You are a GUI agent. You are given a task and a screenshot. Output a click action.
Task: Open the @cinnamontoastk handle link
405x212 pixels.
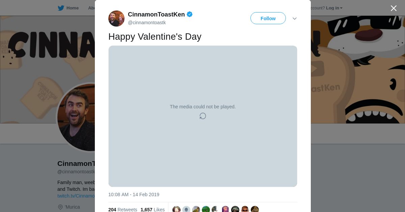[x=147, y=23]
